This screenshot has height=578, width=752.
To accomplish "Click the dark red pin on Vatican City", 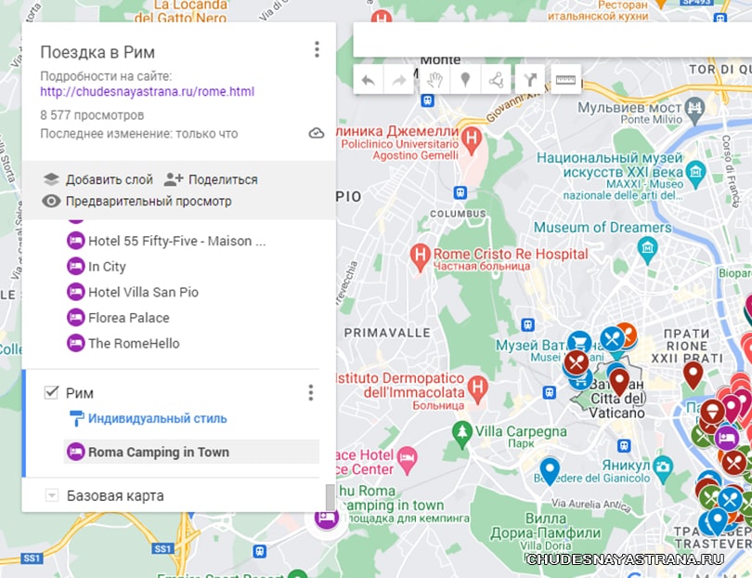I will click(x=619, y=381).
